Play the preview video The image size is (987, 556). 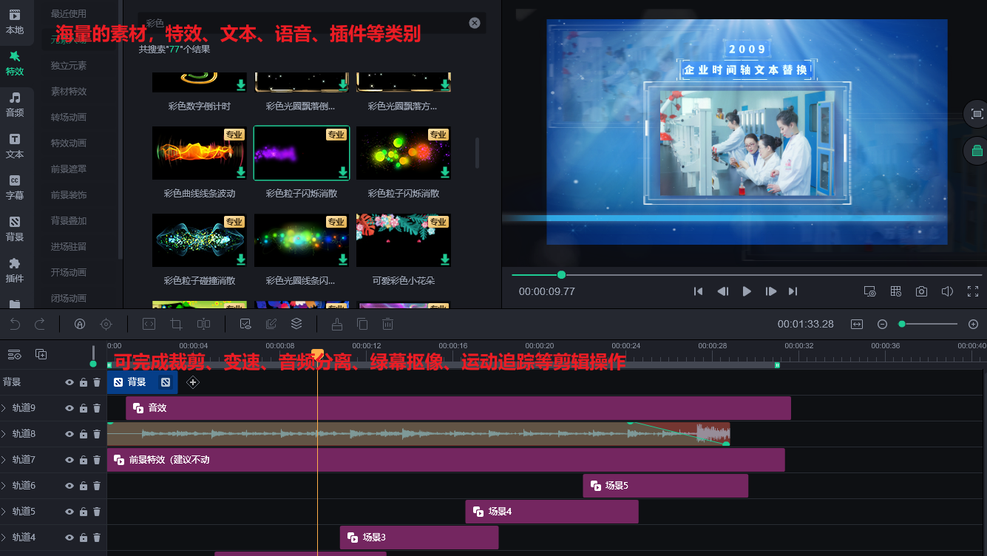point(747,291)
